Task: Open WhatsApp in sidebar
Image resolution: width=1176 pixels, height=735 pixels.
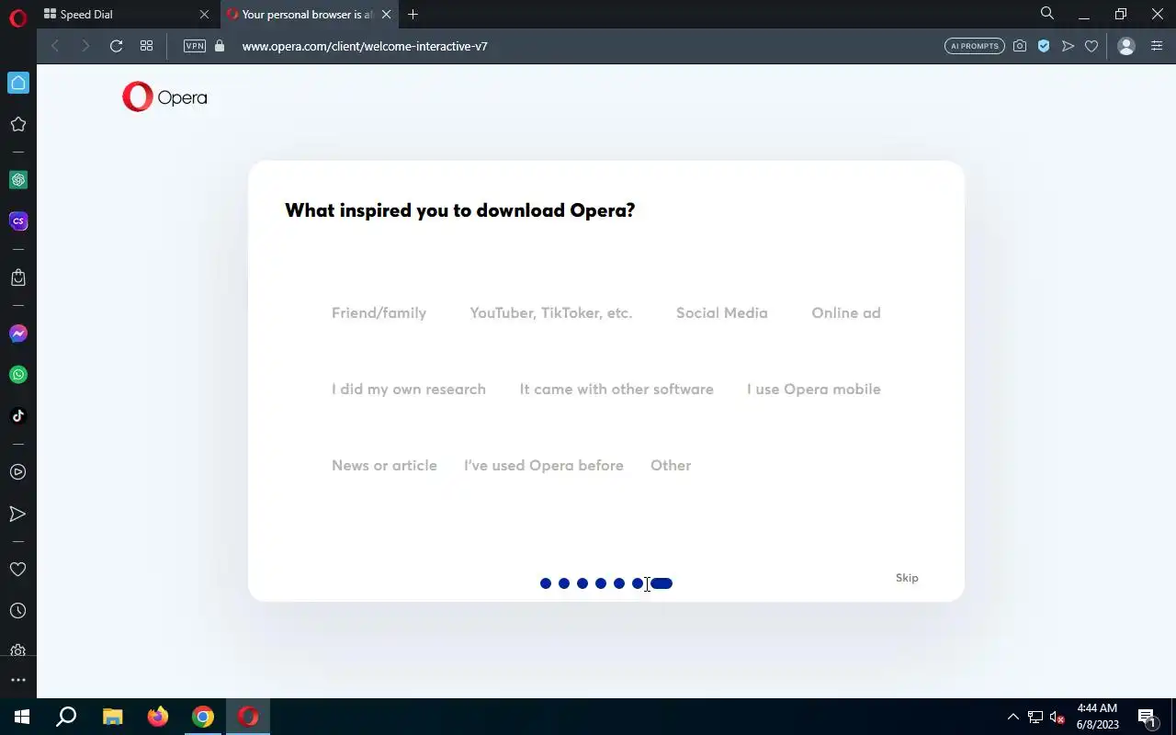Action: point(17,375)
